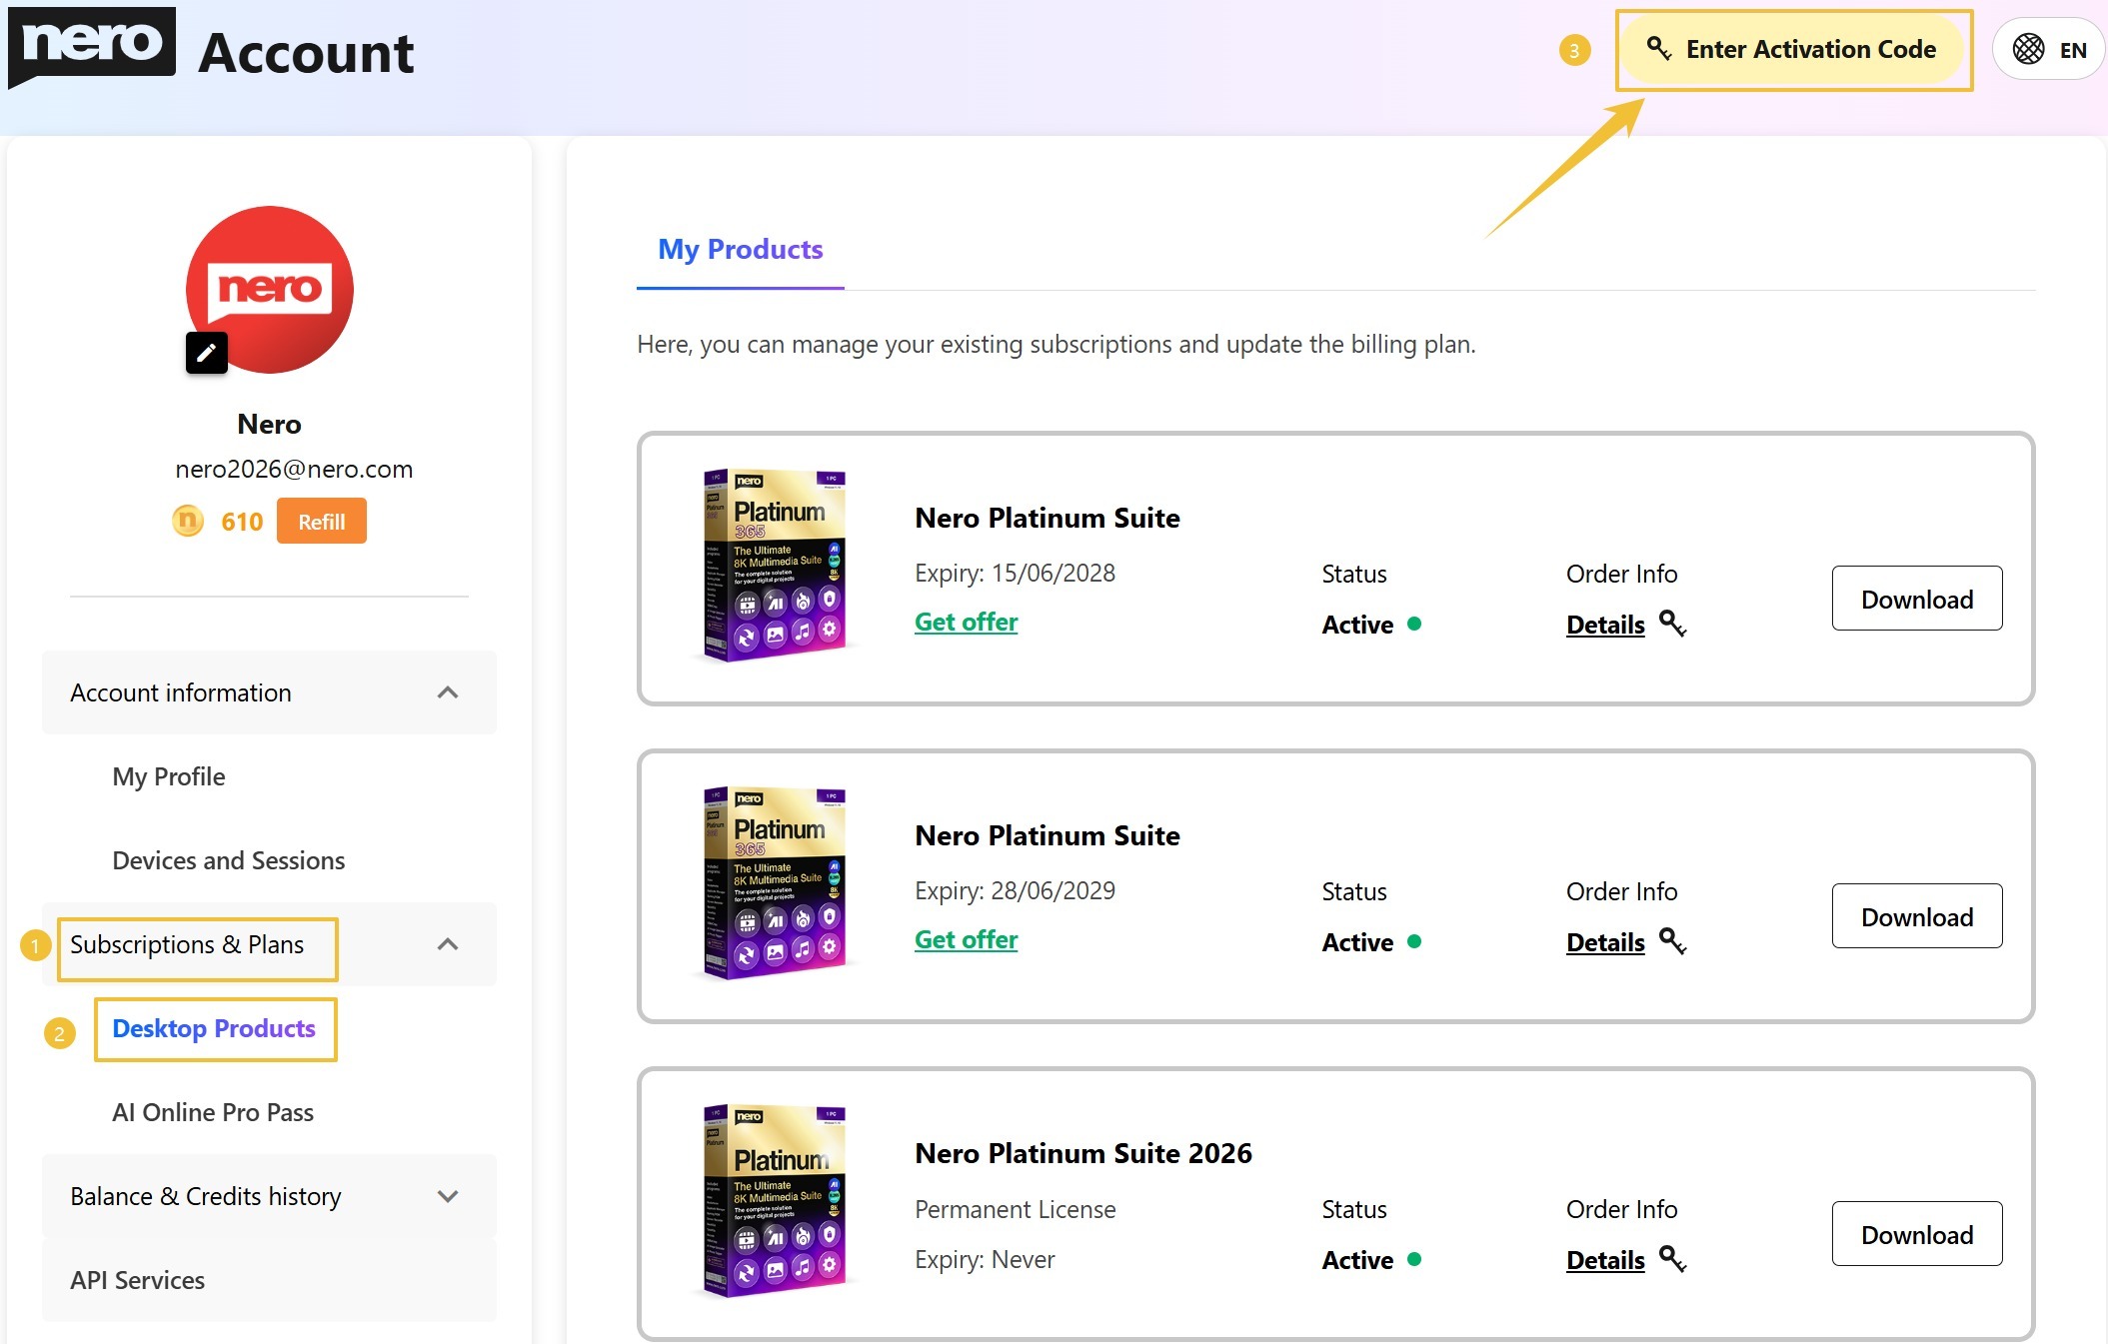
Task: Open Enter Activation Code button
Action: [x=1794, y=49]
